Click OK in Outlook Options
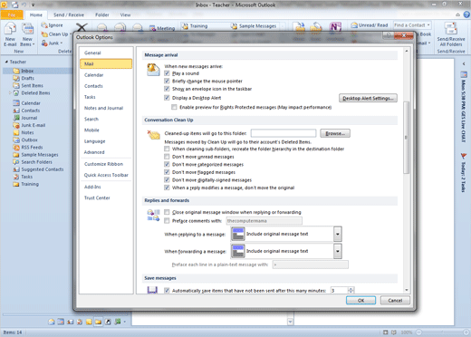This screenshot has height=337, width=471. [360, 301]
